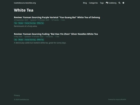The width and height of the screenshot is (140, 105).
Task: Select Yunnan Sourcing tag on Silver Needles post
Action: (x=30, y=40)
